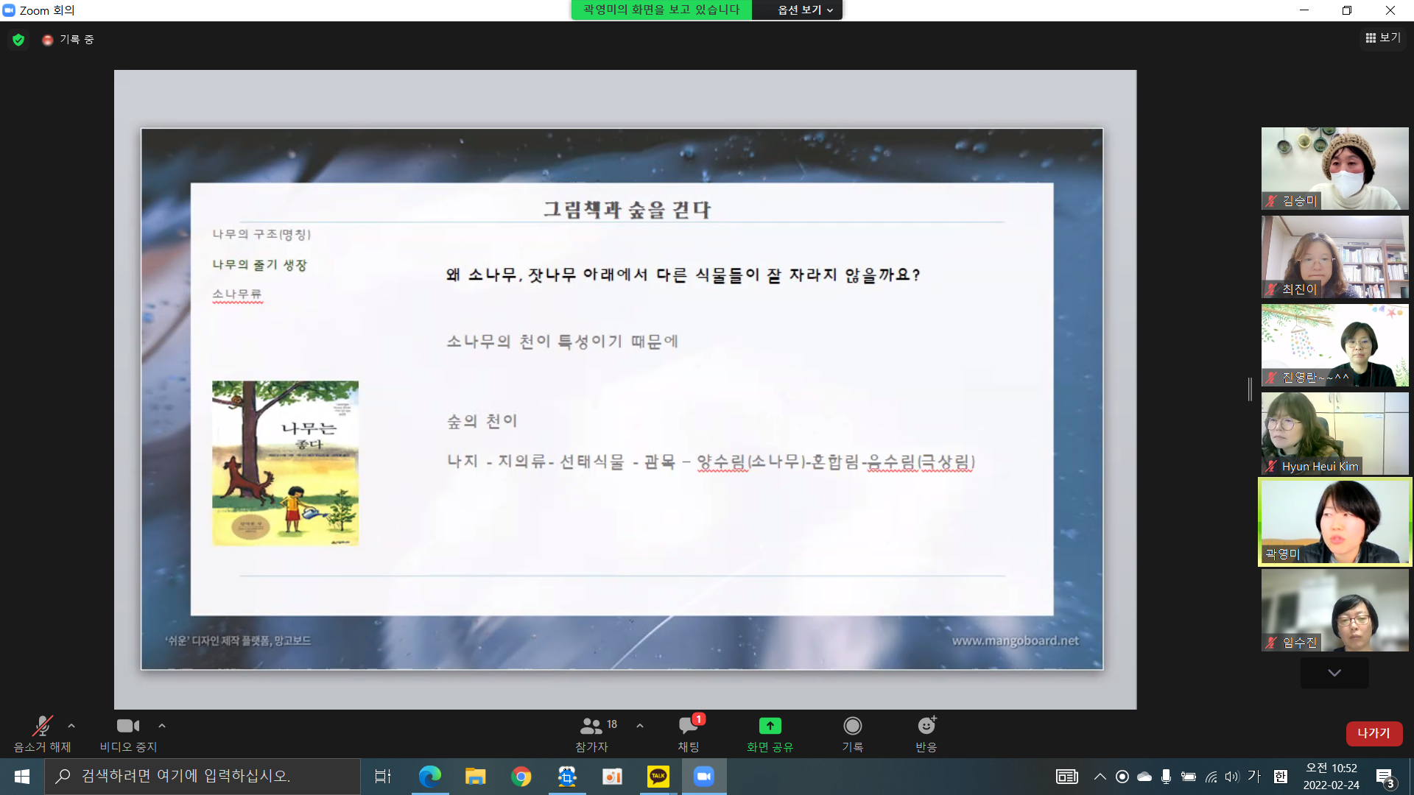Click the green screen-sharing status banner
The height and width of the screenshot is (795, 1414).
[x=661, y=10]
